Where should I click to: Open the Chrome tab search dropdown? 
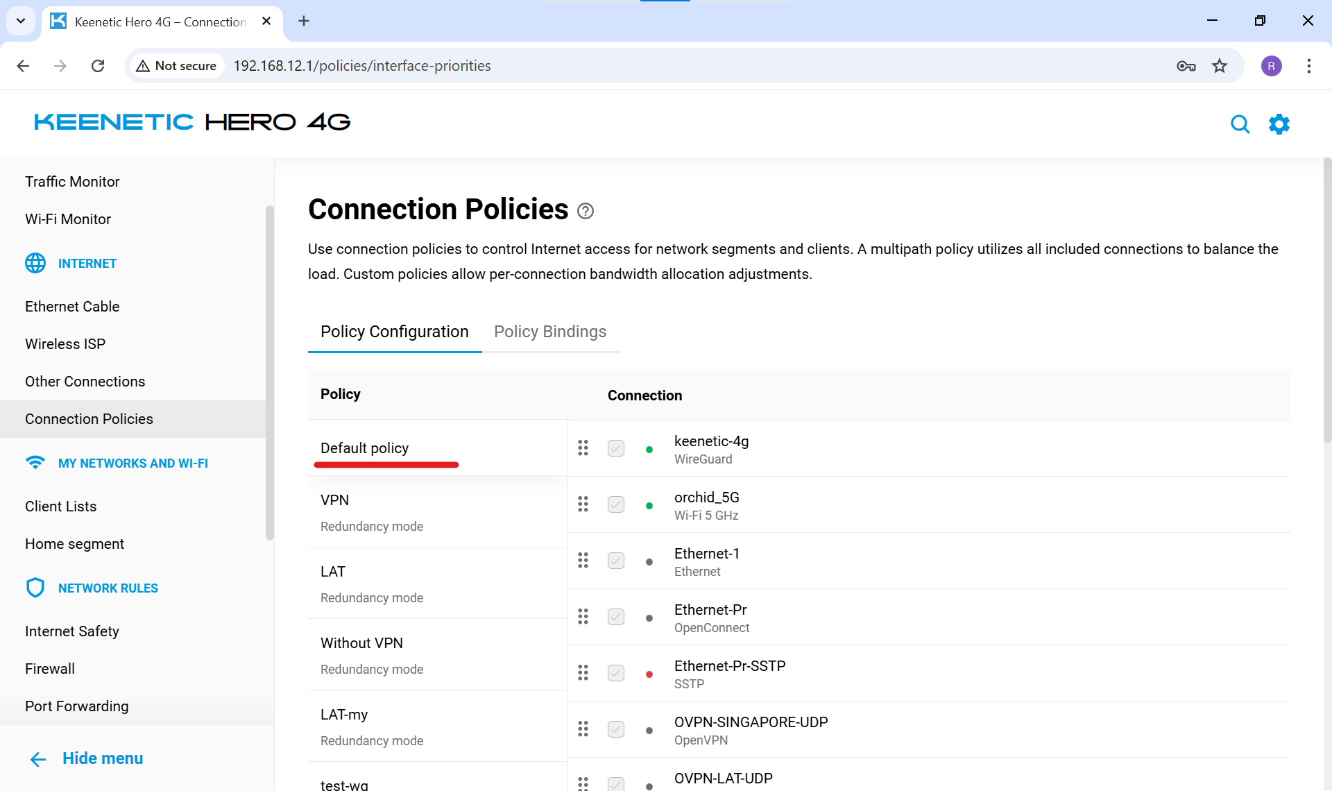pos(21,21)
